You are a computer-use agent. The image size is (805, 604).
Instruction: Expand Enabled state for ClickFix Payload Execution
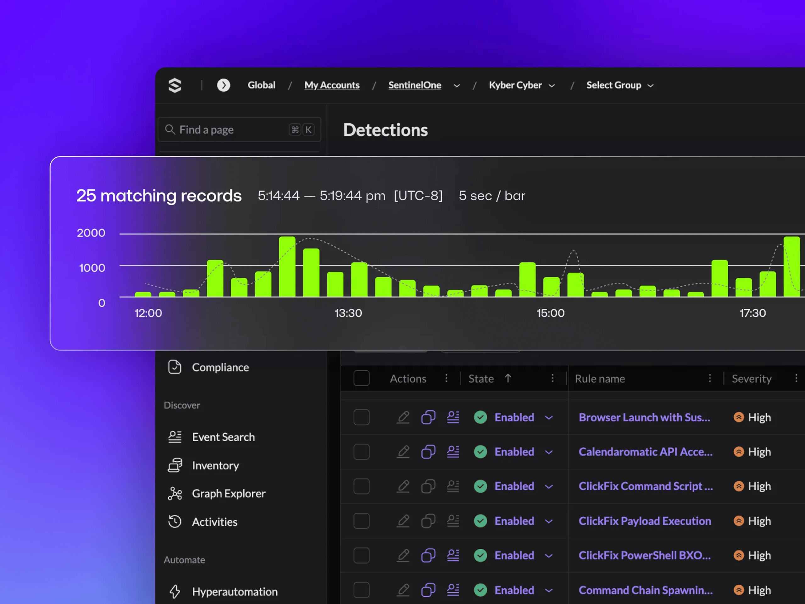(549, 521)
